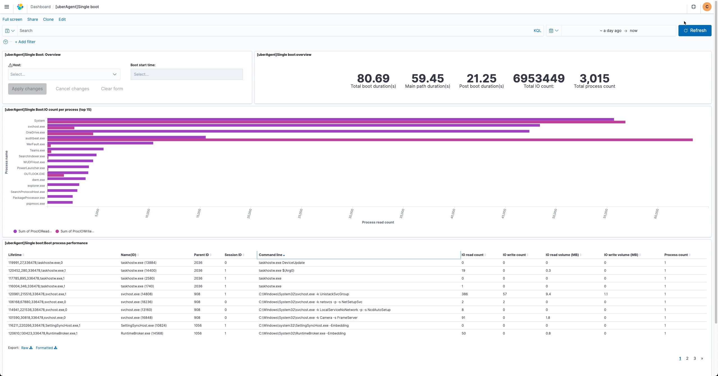Click the filter options circle icon

(6, 42)
